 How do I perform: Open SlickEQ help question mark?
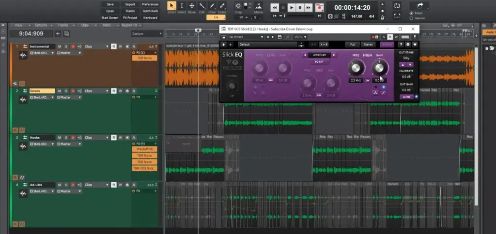point(401,45)
